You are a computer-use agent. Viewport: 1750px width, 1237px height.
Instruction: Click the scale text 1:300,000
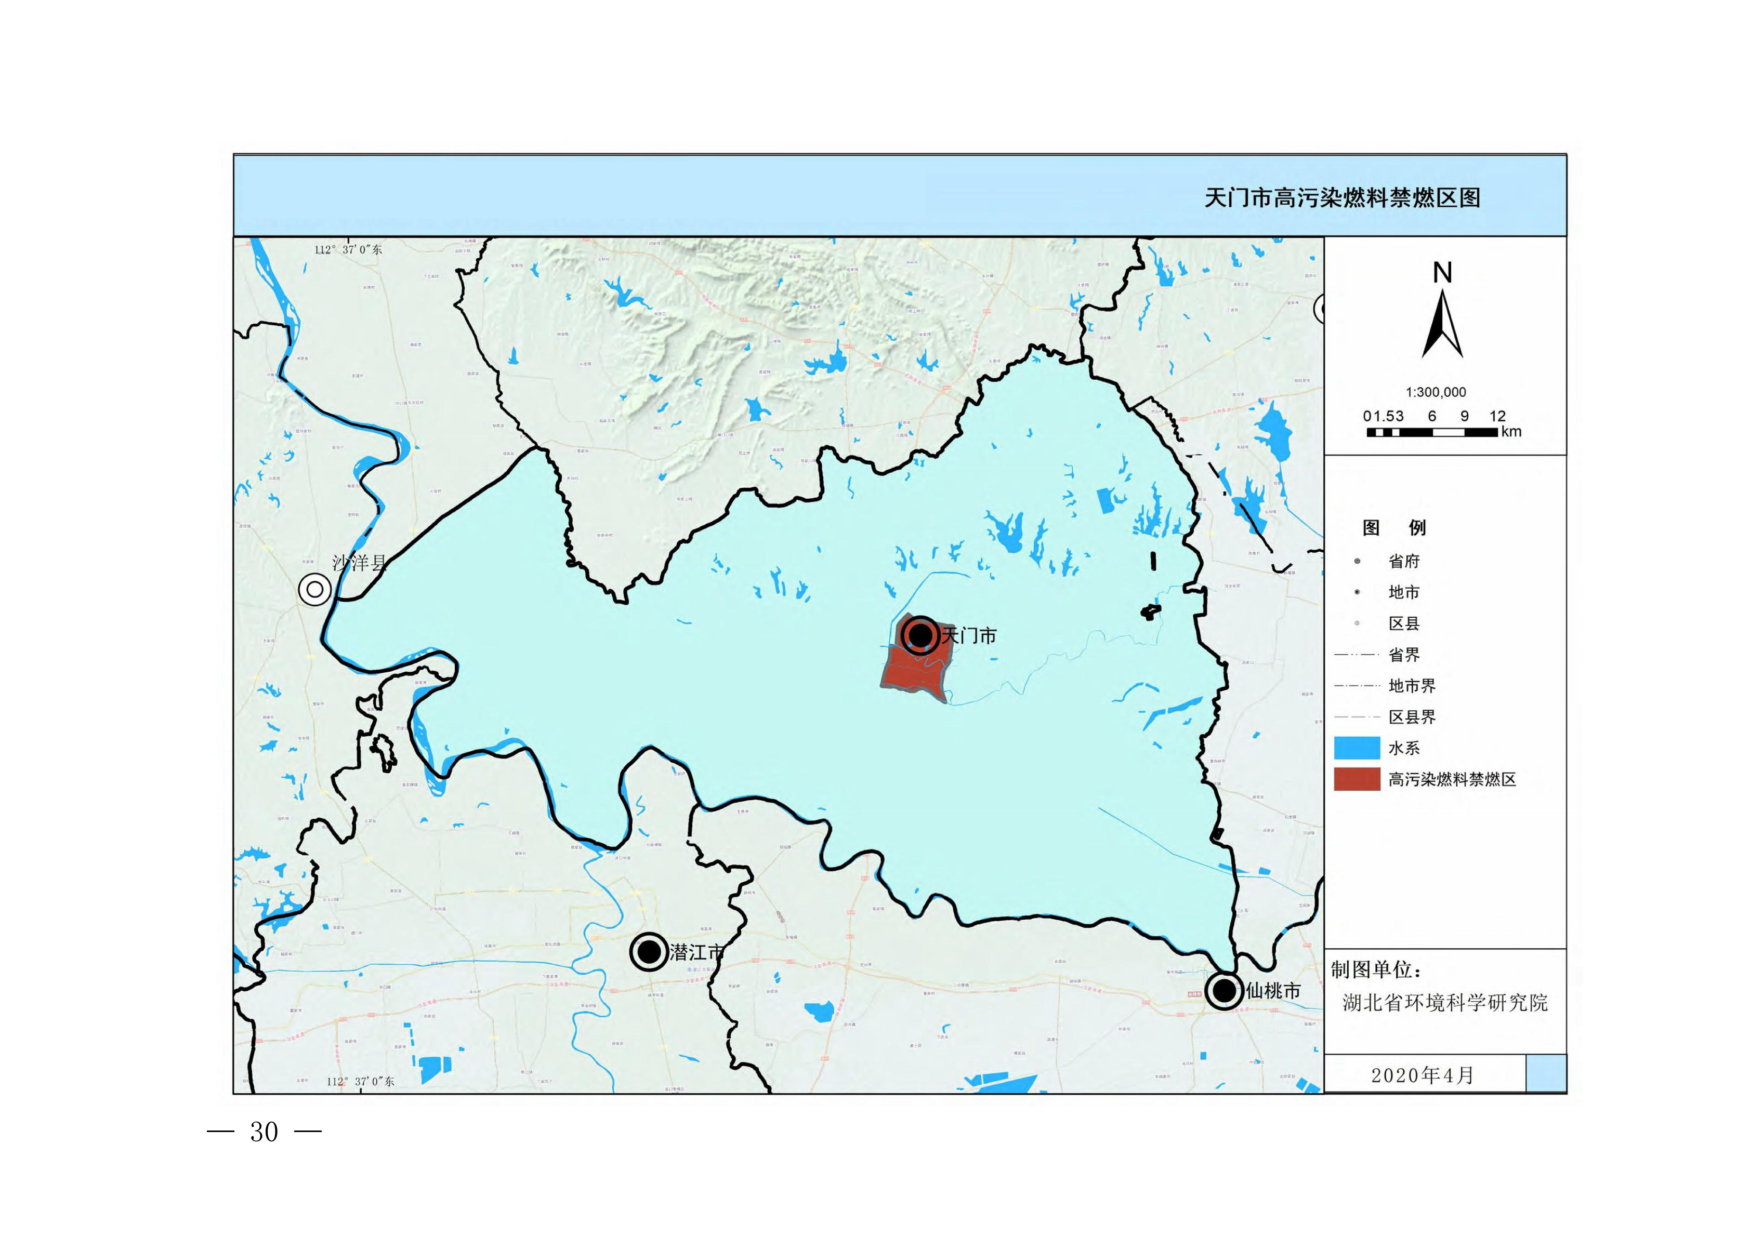click(x=1436, y=392)
